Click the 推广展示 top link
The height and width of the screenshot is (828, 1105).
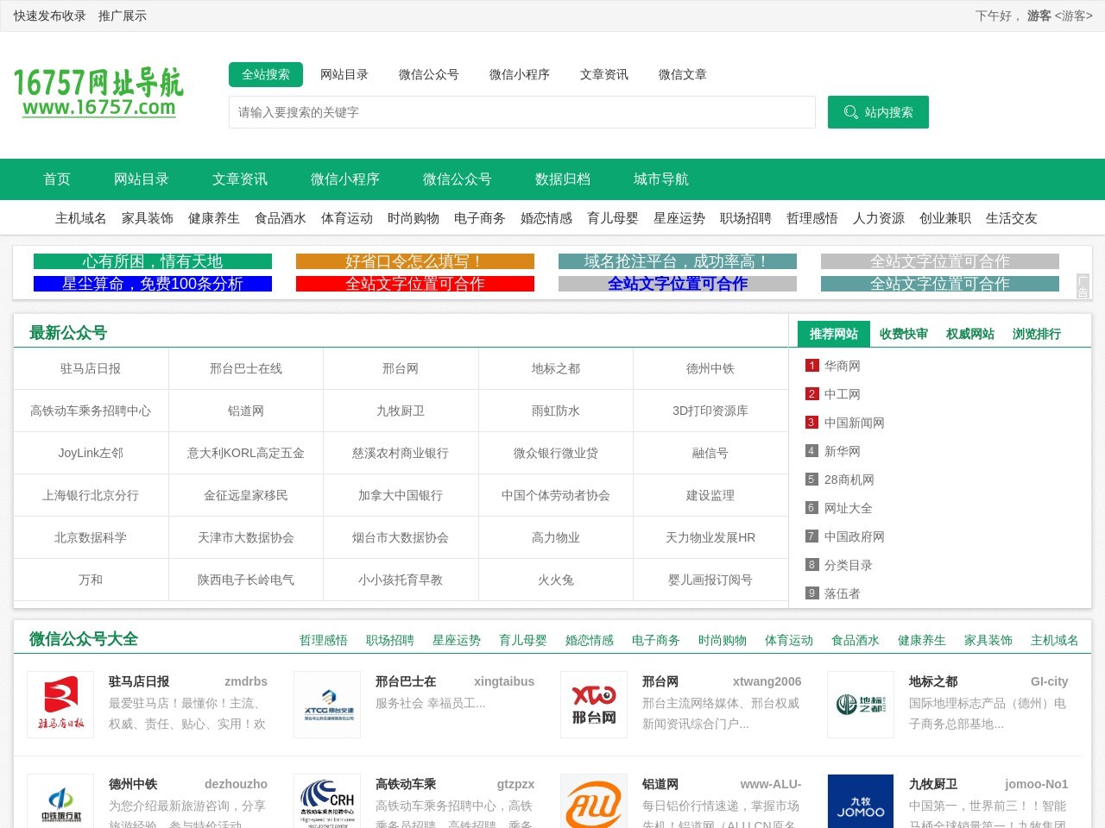pos(123,16)
